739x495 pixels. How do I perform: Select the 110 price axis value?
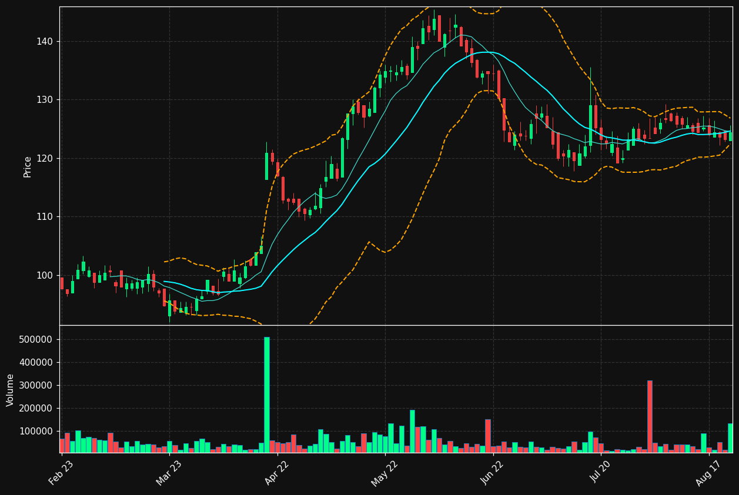(45, 217)
